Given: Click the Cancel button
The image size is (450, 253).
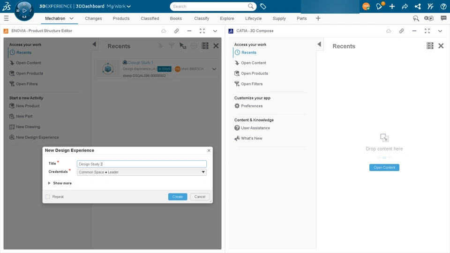Looking at the screenshot, I should pyautogui.click(x=200, y=197).
